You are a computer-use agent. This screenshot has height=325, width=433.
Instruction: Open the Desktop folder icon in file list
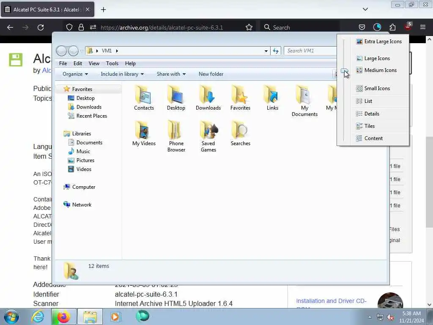pyautogui.click(x=176, y=98)
